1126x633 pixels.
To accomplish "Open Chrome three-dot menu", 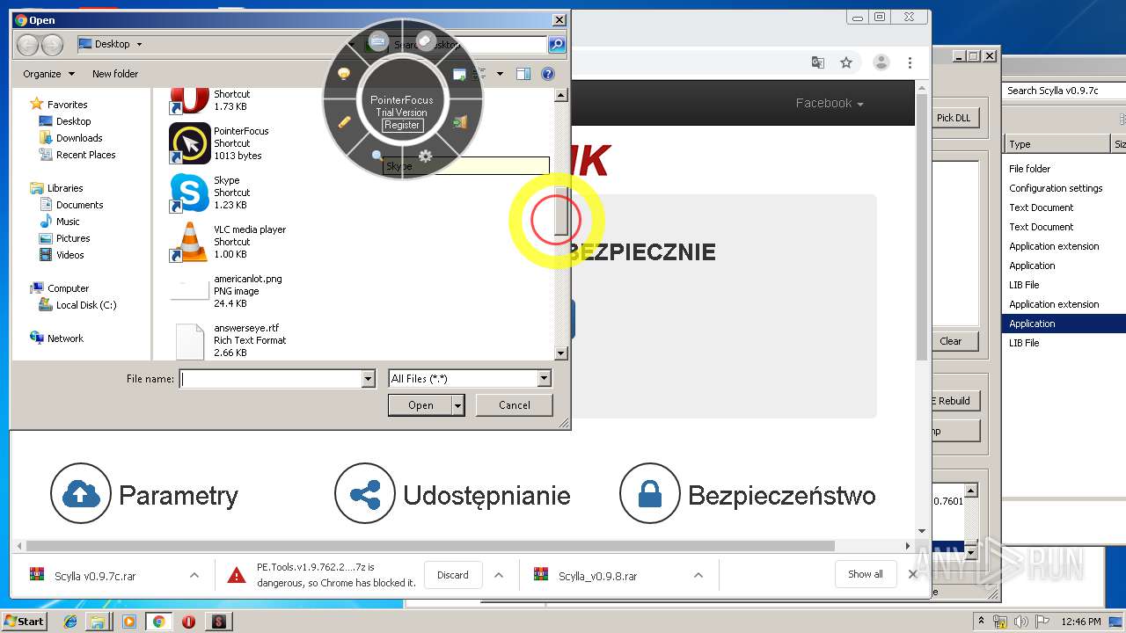I will pos(910,62).
